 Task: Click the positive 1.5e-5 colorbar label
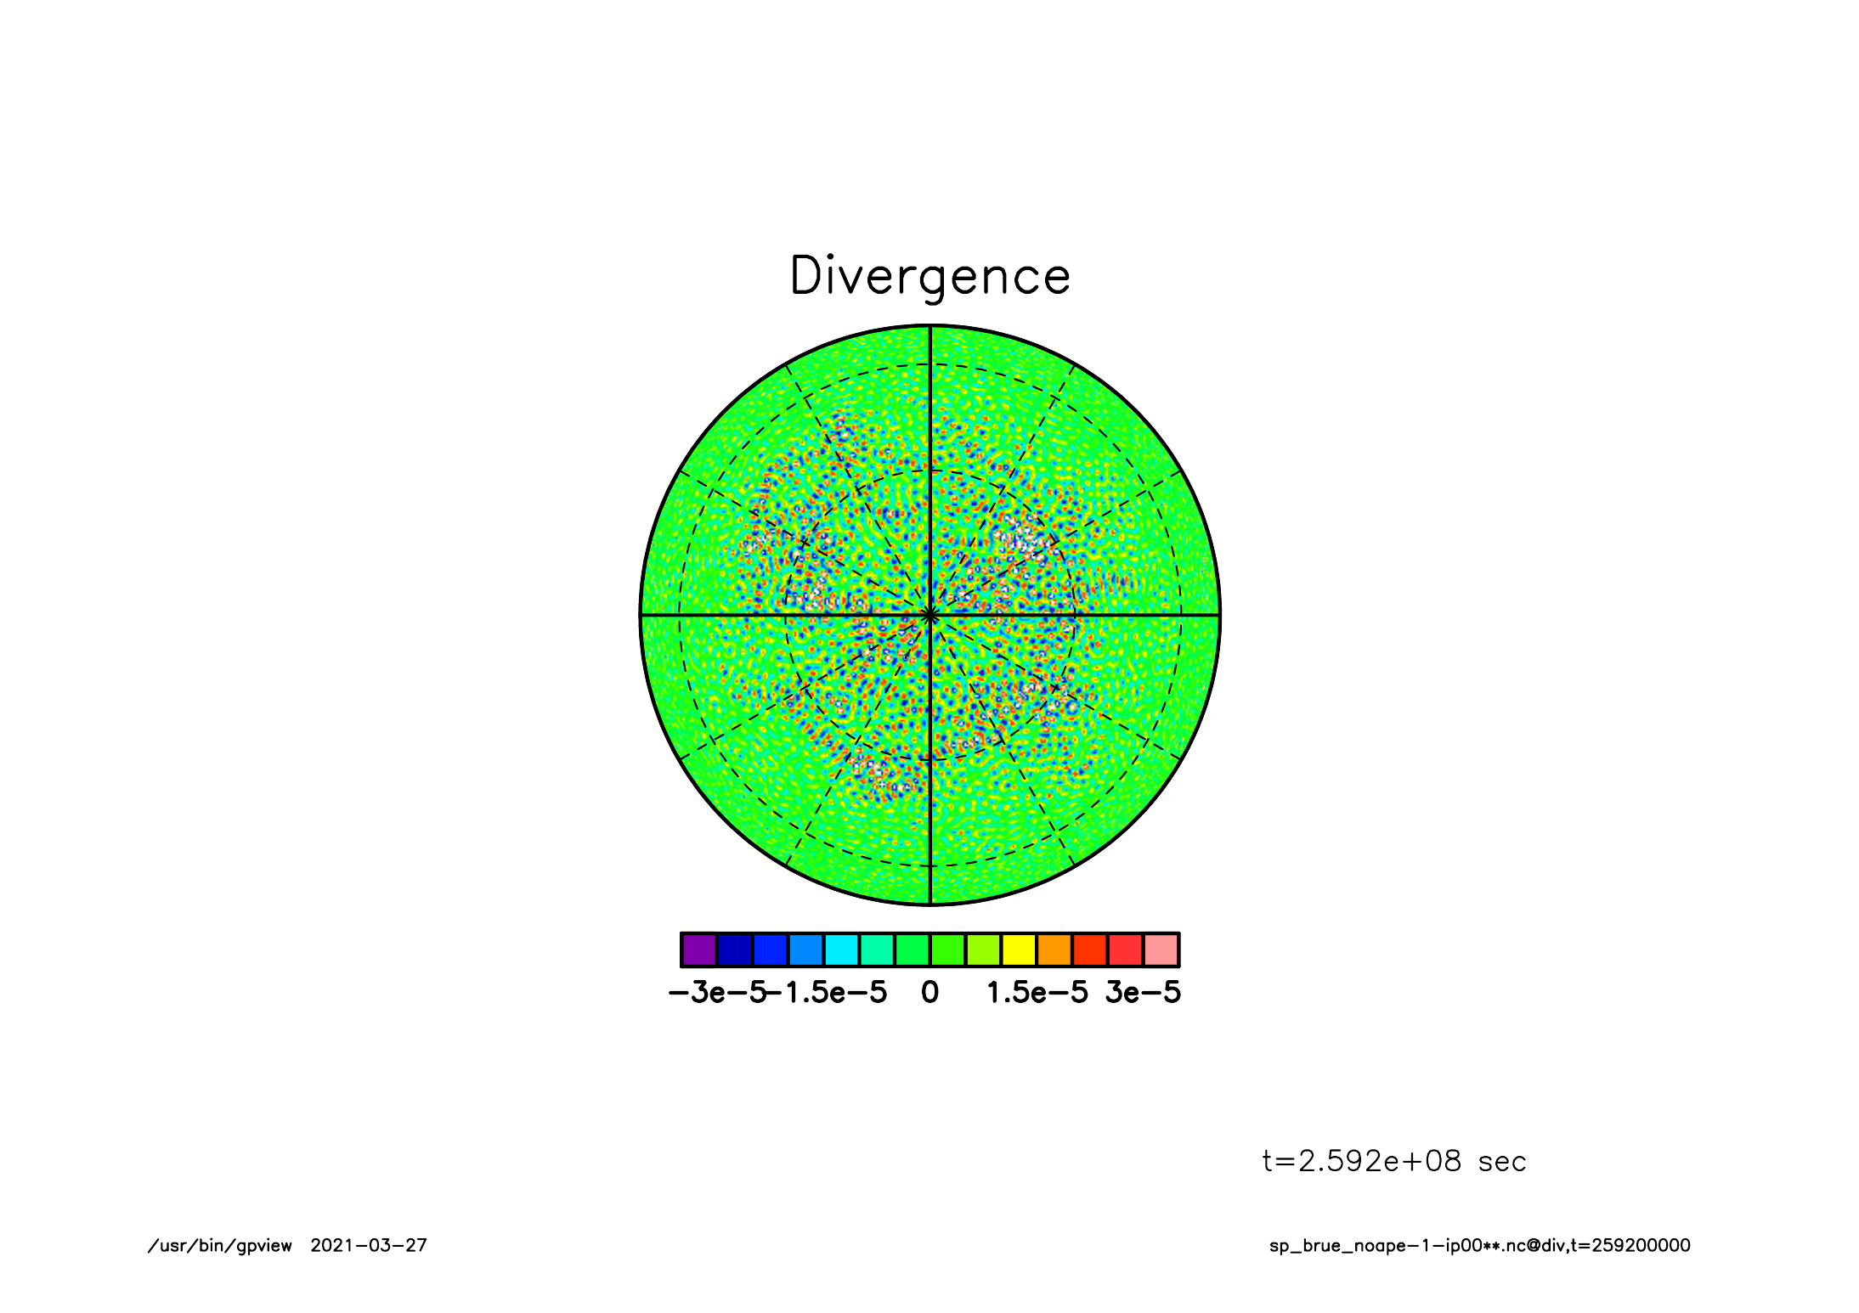click(1037, 992)
